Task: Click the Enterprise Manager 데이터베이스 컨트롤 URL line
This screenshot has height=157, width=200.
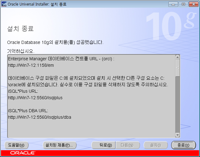Action: point(61,59)
